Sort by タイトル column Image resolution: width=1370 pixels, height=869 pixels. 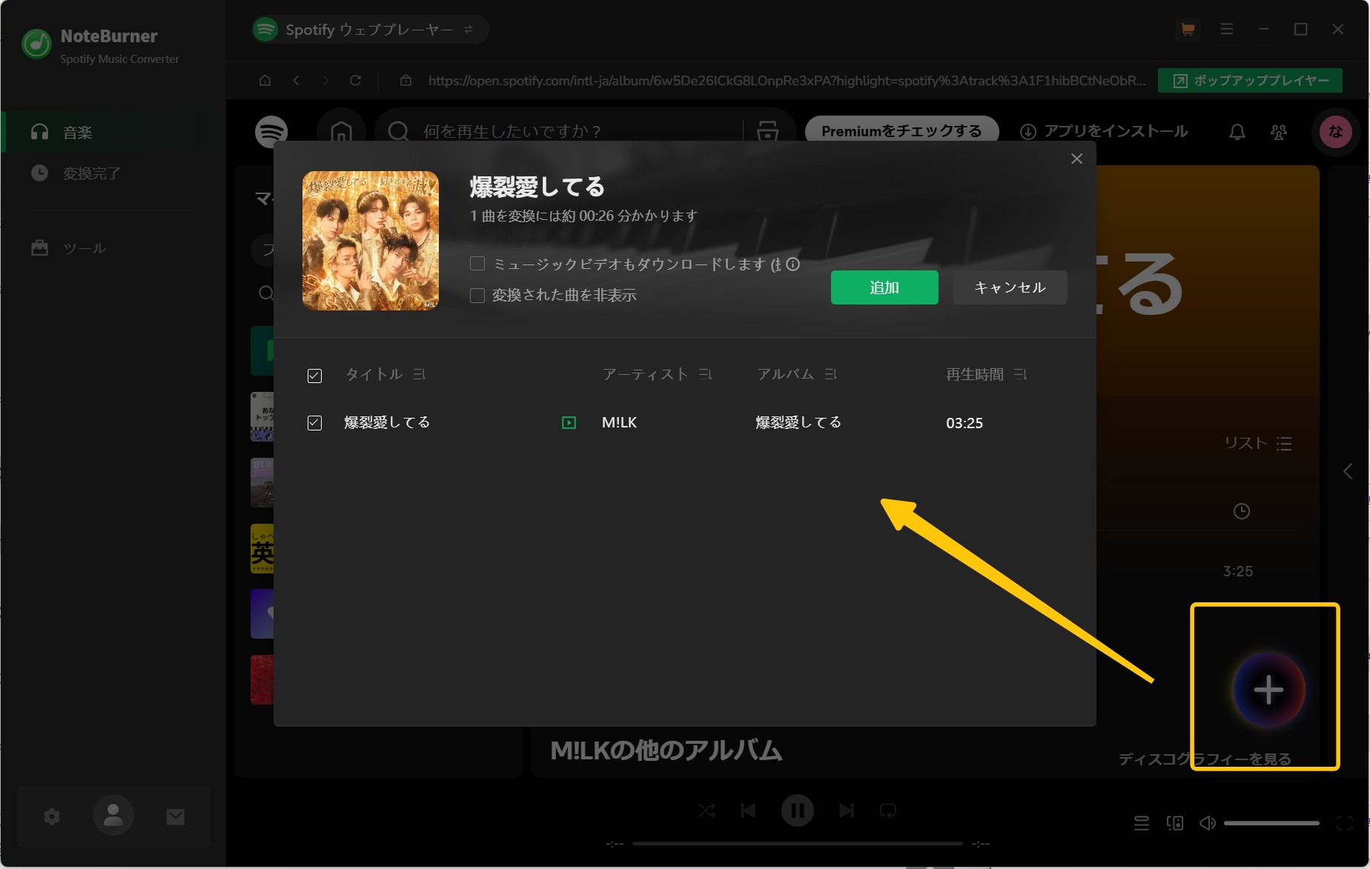point(419,375)
